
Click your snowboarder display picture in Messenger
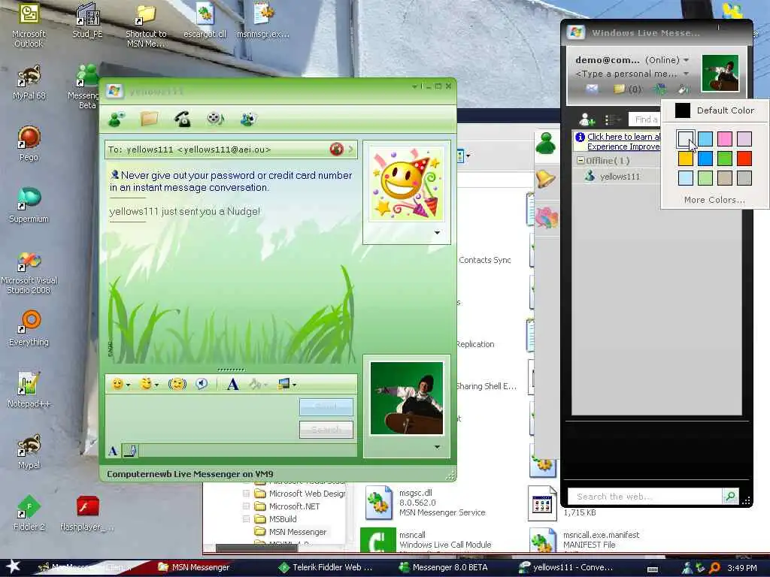click(720, 73)
